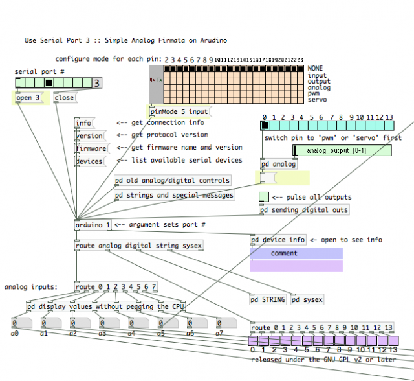Click 'servo' mode label beside grid
This screenshot has height=381, width=414.
click(x=318, y=100)
